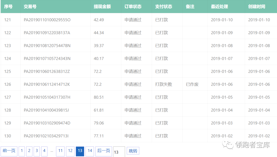The height and width of the screenshot is (157, 277).
Task: Click the pagination ellipsis between 4 and 11
Action: point(52,151)
